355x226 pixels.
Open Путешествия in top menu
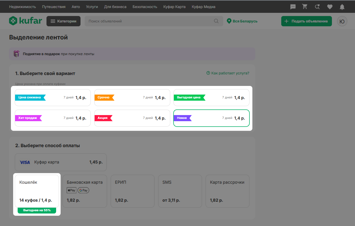click(x=54, y=7)
